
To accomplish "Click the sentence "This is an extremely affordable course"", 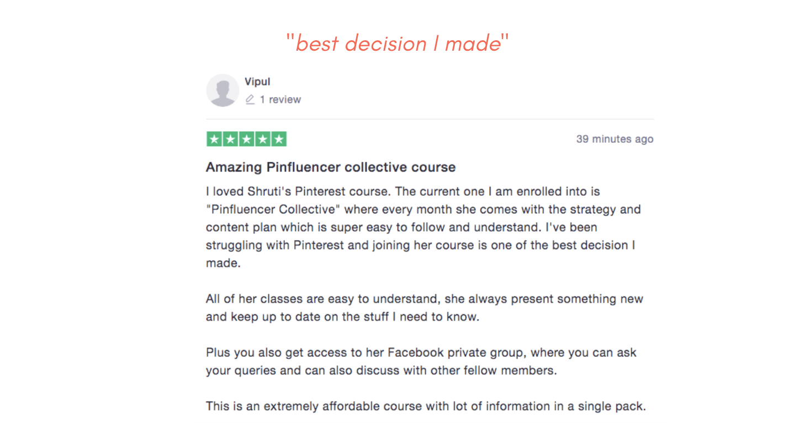I will tap(426, 406).
